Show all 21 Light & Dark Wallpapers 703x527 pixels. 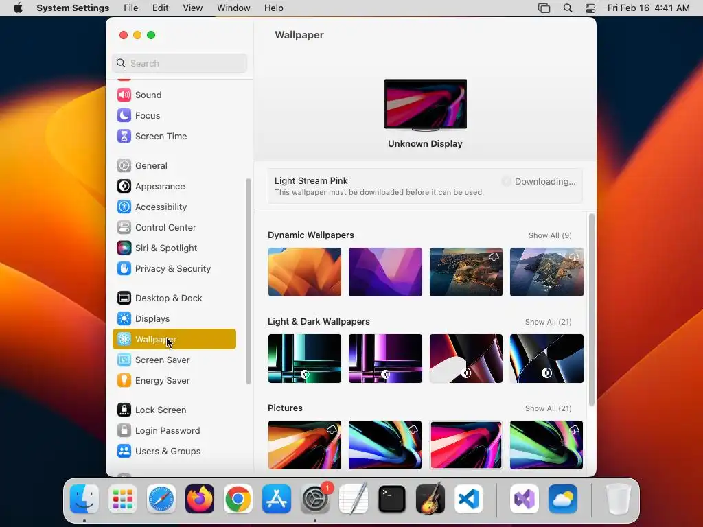(x=549, y=323)
